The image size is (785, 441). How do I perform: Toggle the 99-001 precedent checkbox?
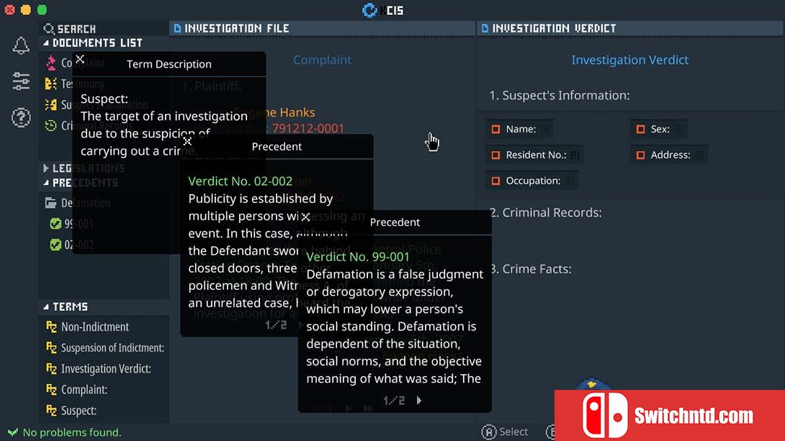55,224
